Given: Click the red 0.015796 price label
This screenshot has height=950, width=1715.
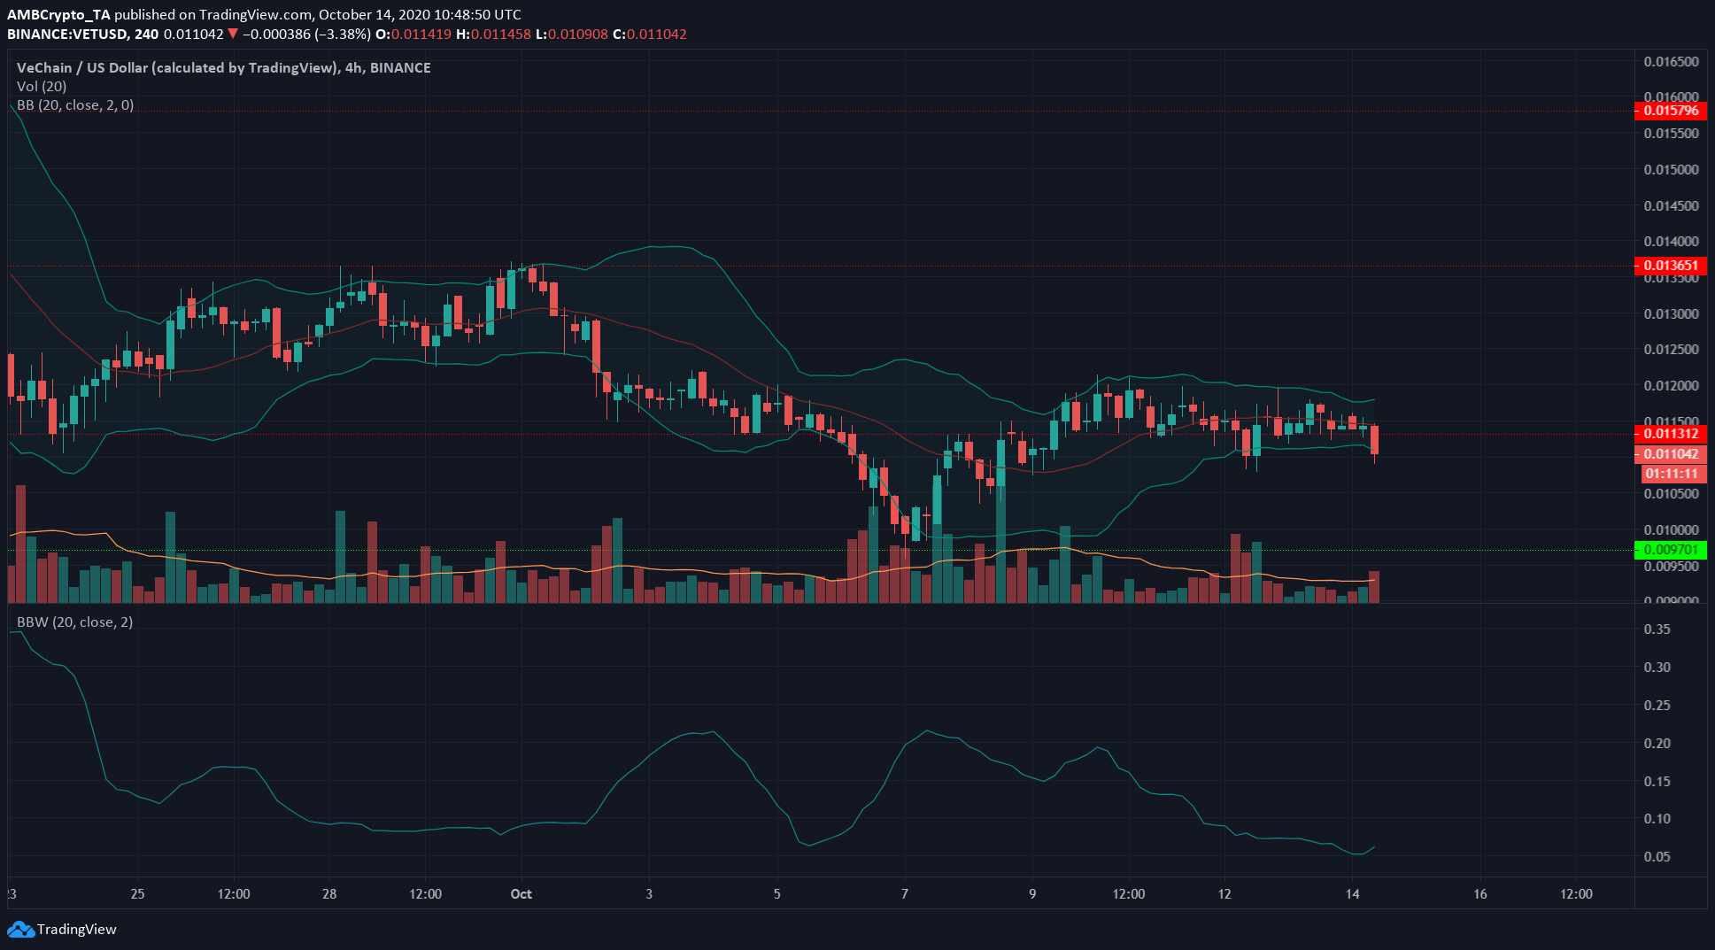Looking at the screenshot, I should point(1670,111).
